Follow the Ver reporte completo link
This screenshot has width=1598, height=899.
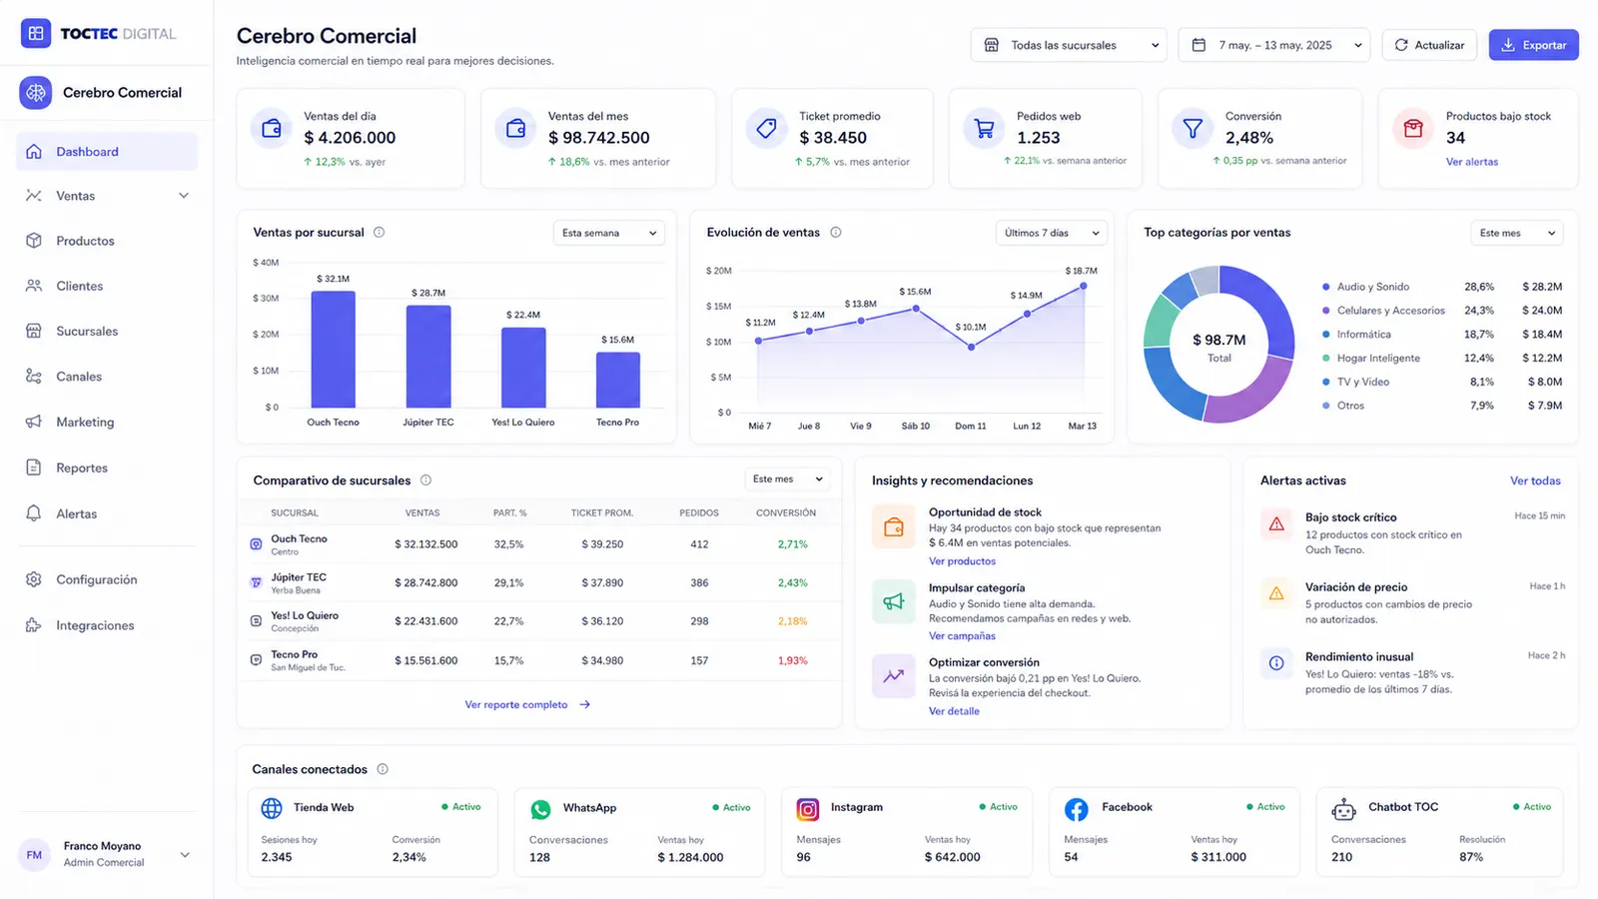coord(527,705)
